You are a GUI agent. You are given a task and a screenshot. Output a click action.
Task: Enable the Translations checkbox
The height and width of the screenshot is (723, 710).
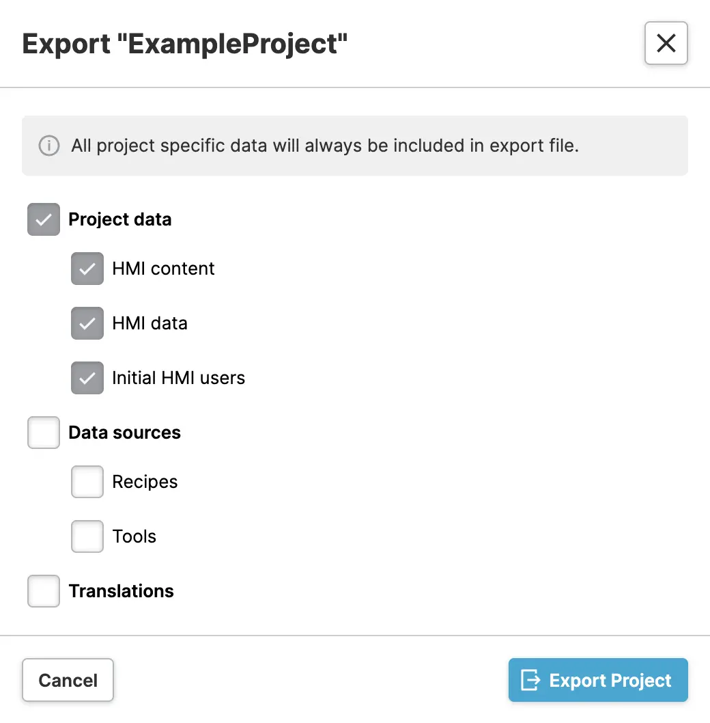tap(44, 591)
